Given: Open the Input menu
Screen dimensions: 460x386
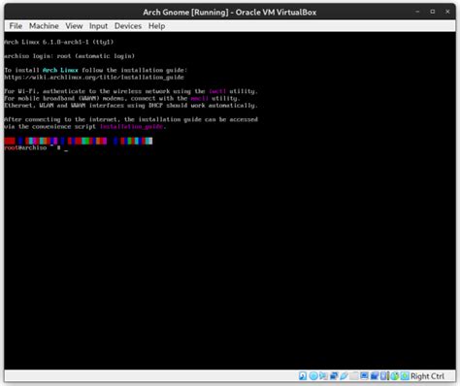Looking at the screenshot, I should [98, 26].
